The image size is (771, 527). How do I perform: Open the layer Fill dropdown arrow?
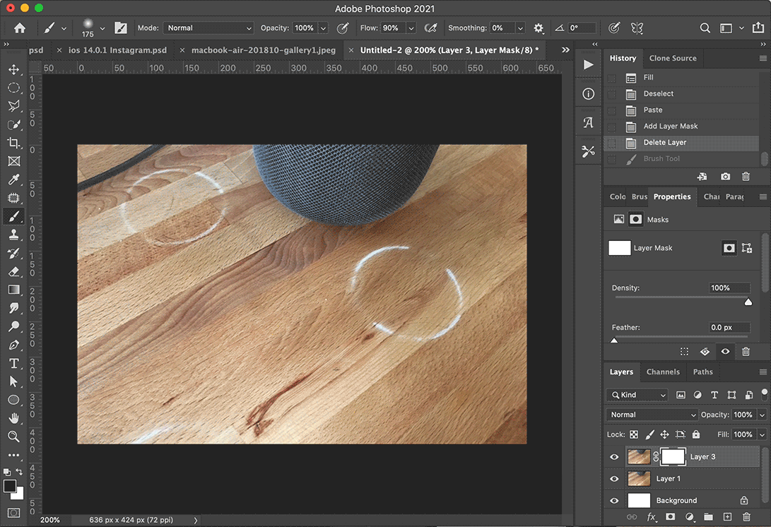pyautogui.click(x=762, y=434)
